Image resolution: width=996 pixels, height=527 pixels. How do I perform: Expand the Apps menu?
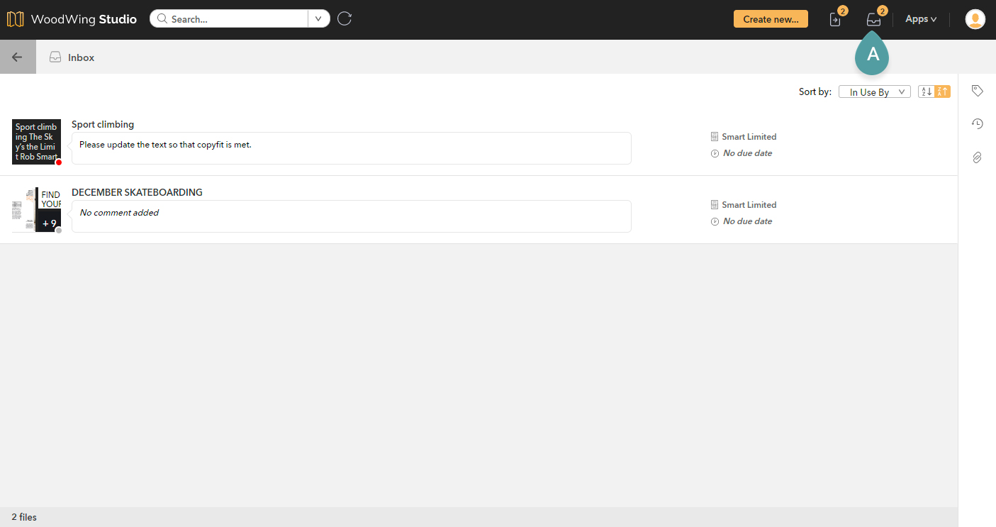coord(919,18)
